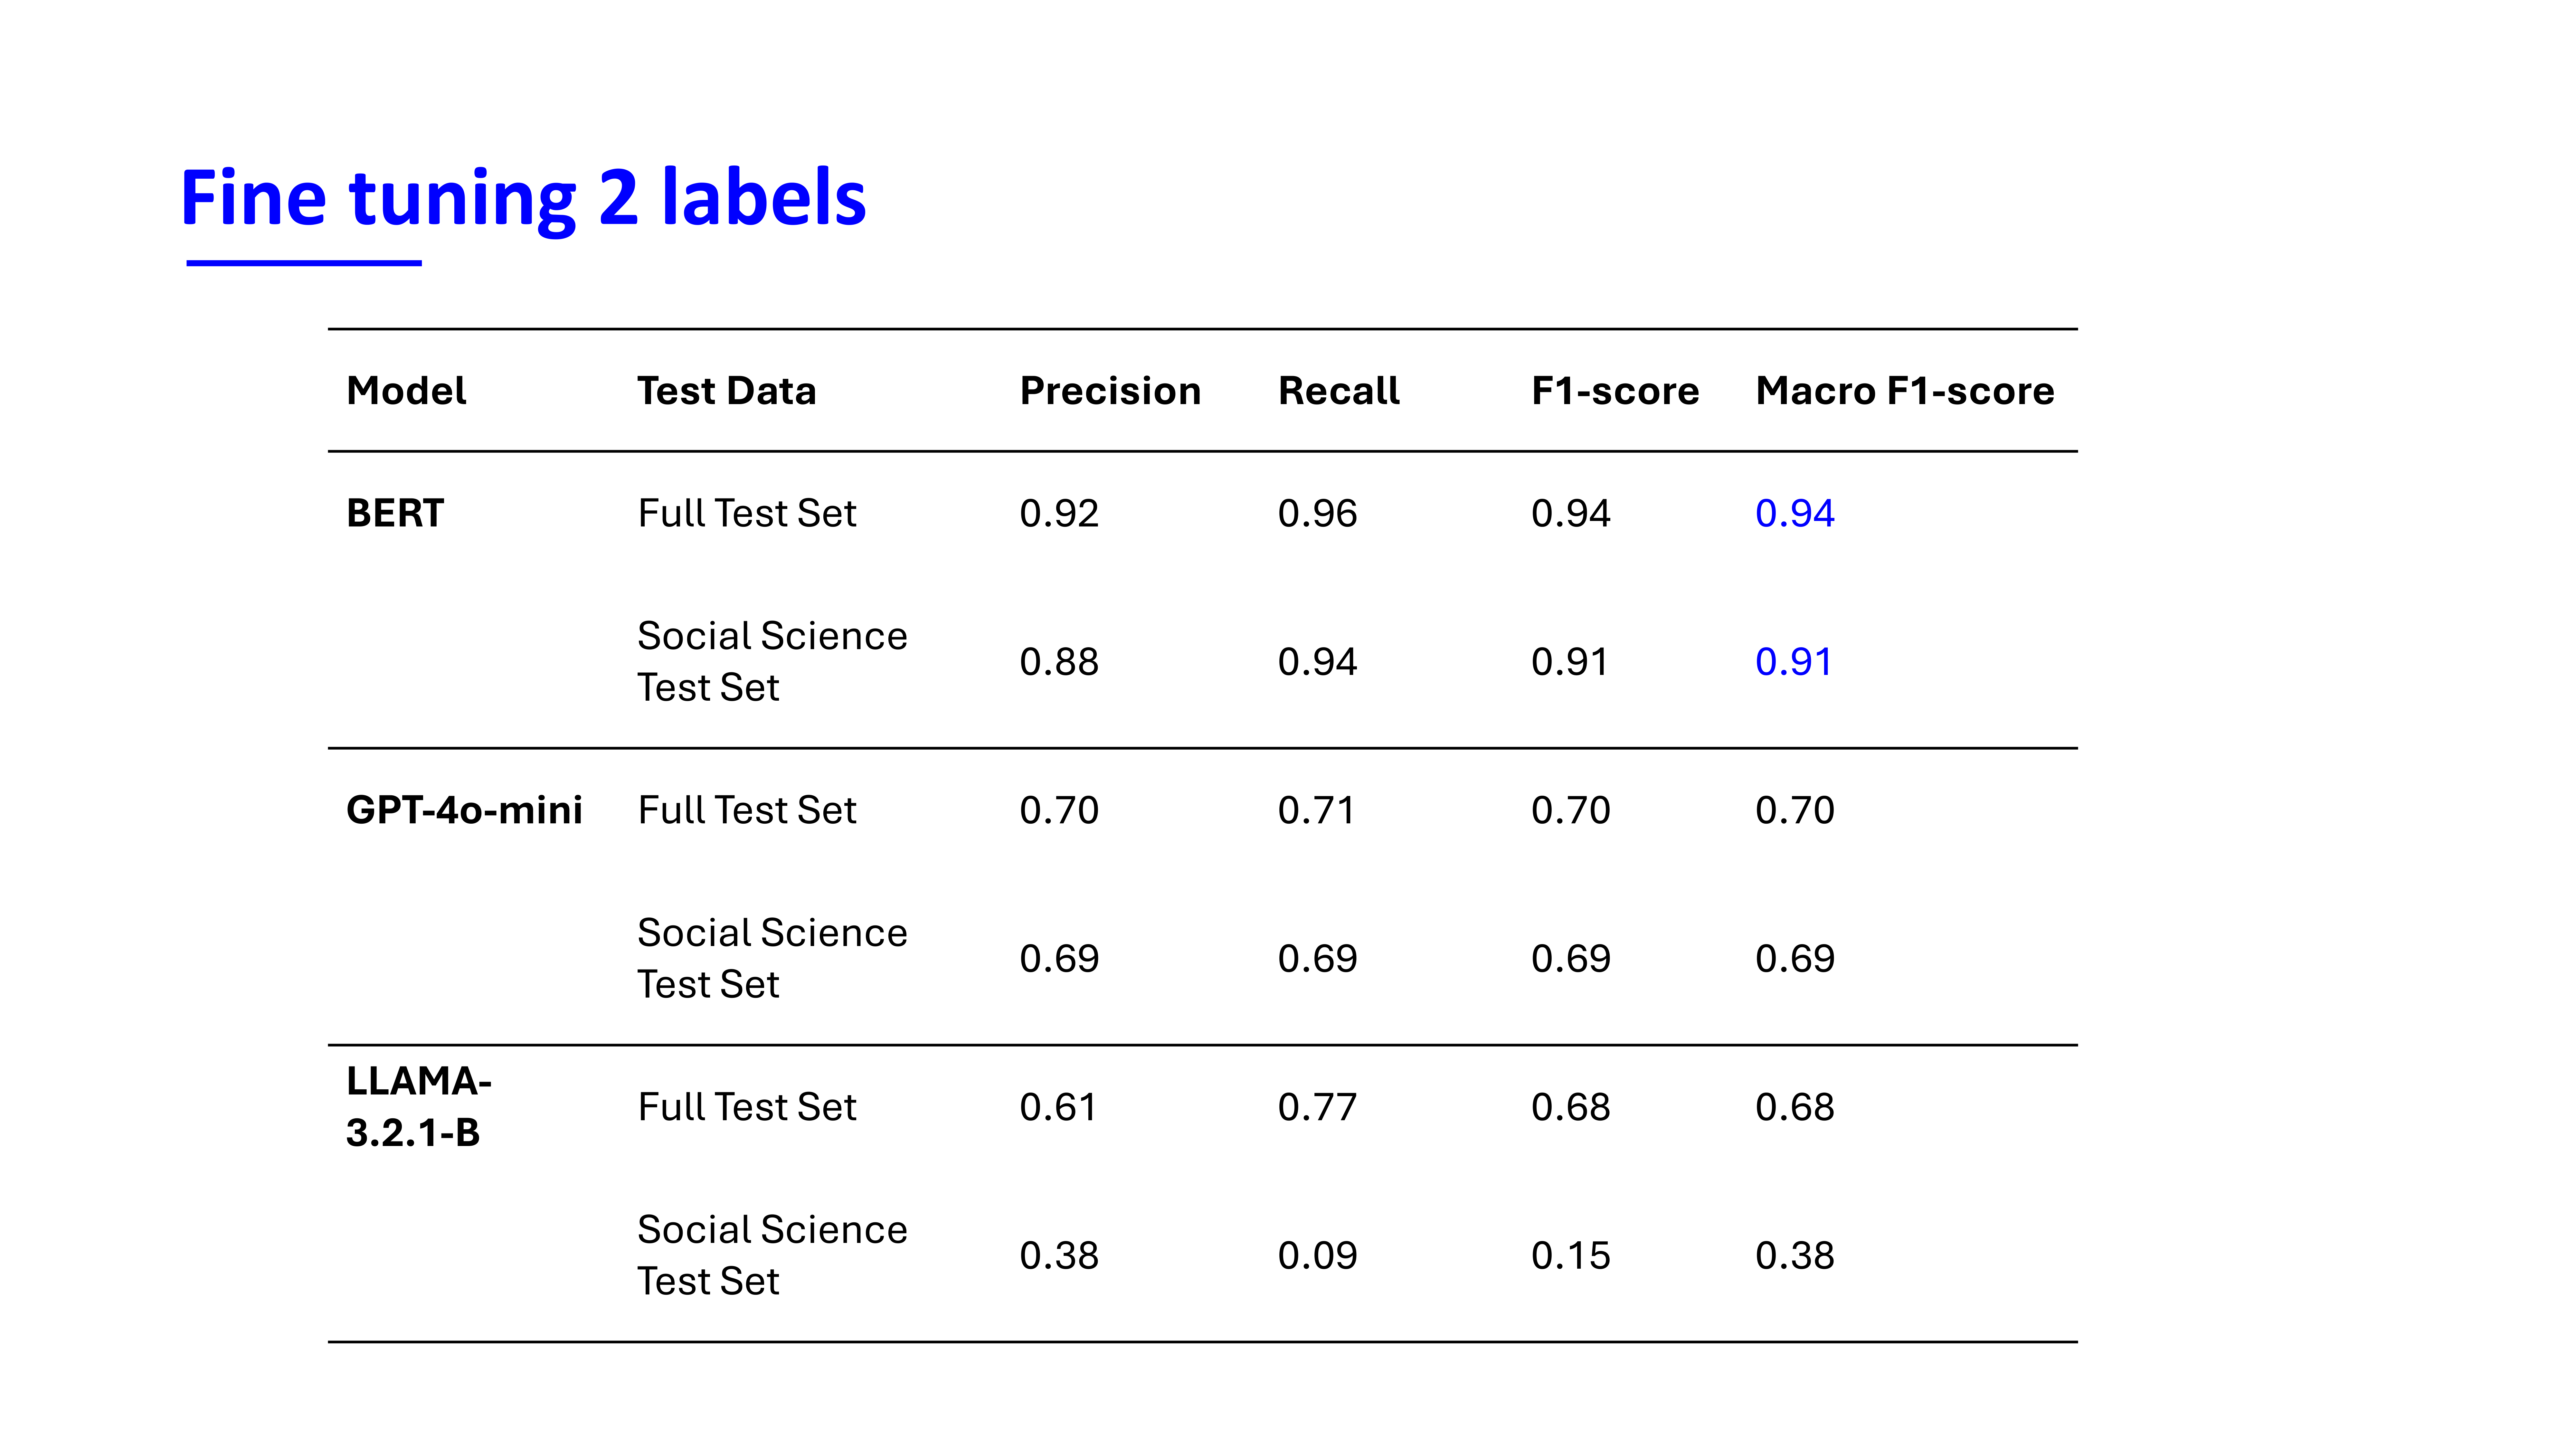Click the "Fine tuning 2 labels" slide title
Screen dimensions: 2576x1449
click(x=522, y=198)
